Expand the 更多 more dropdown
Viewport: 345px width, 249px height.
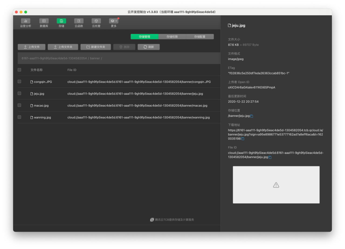113,23
